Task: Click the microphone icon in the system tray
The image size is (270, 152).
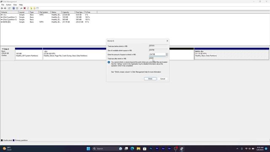Action: tap(242, 149)
